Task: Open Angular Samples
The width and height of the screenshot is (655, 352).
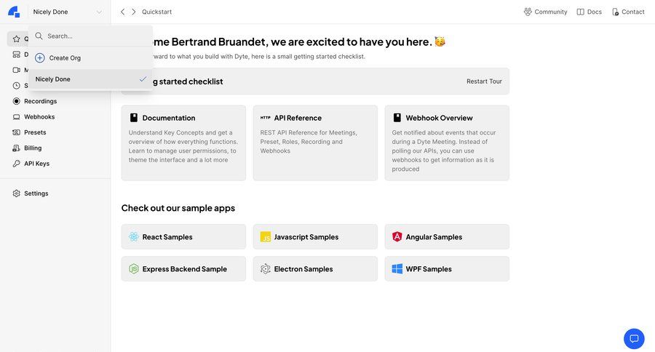Action: pyautogui.click(x=447, y=237)
